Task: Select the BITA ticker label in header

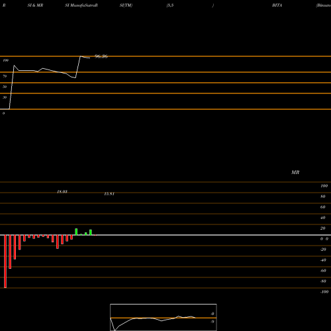Action: tap(277, 5)
